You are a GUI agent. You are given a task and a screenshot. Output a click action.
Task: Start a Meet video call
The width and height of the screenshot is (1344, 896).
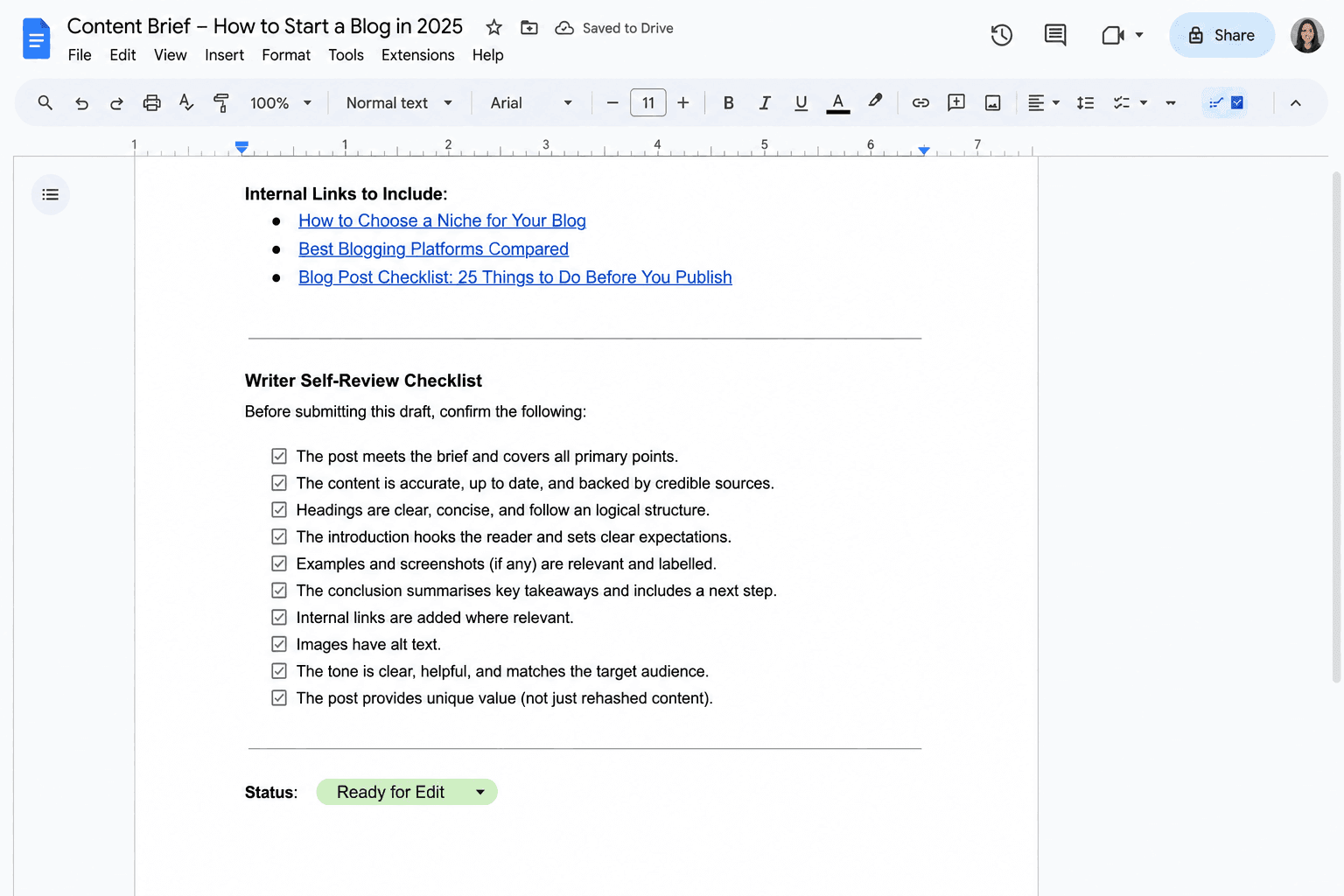[x=1113, y=35]
